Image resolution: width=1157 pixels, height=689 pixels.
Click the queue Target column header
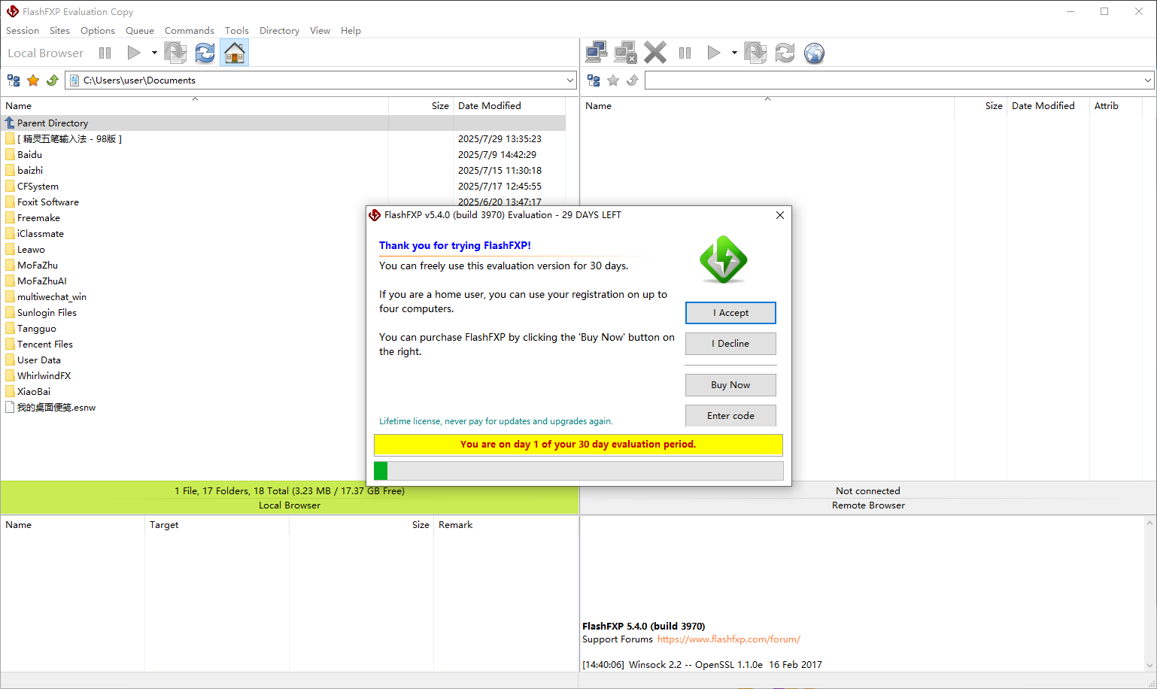pos(217,525)
